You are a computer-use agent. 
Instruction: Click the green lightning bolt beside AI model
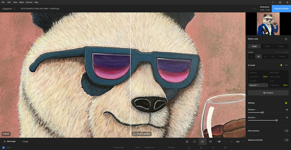pyautogui.click(x=281, y=65)
